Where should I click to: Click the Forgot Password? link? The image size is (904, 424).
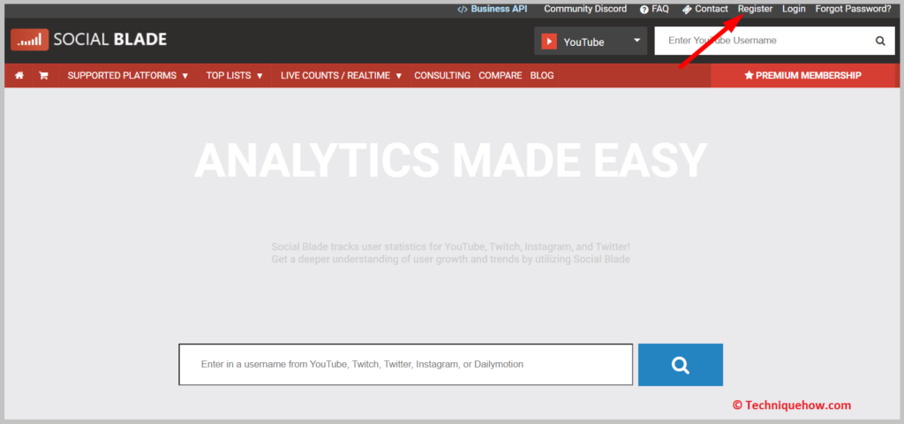coord(854,9)
